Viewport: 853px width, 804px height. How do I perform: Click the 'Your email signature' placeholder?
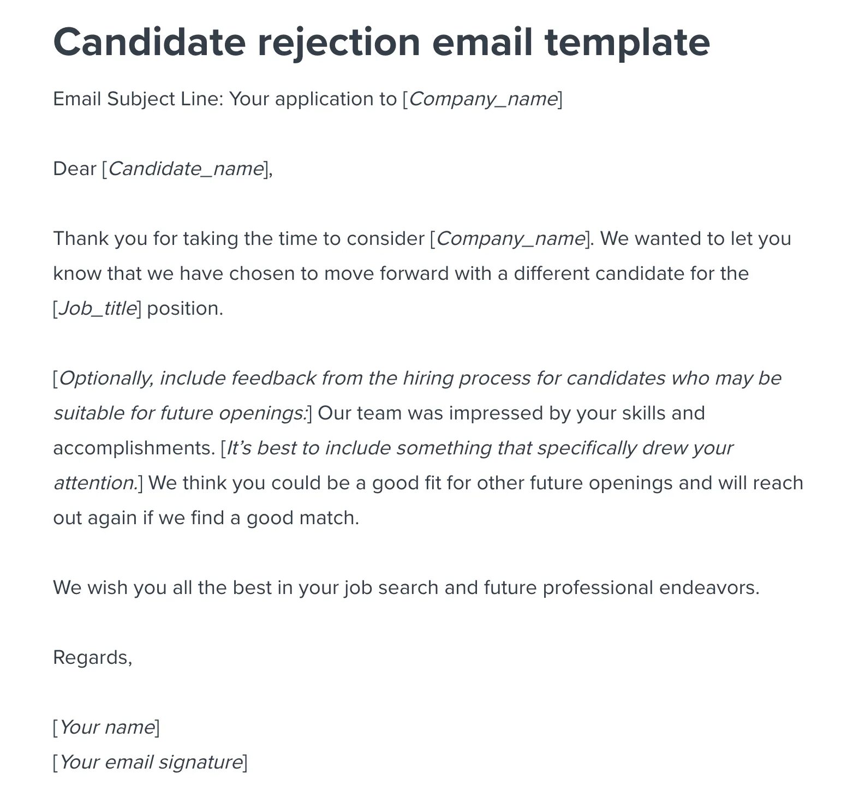tap(150, 762)
